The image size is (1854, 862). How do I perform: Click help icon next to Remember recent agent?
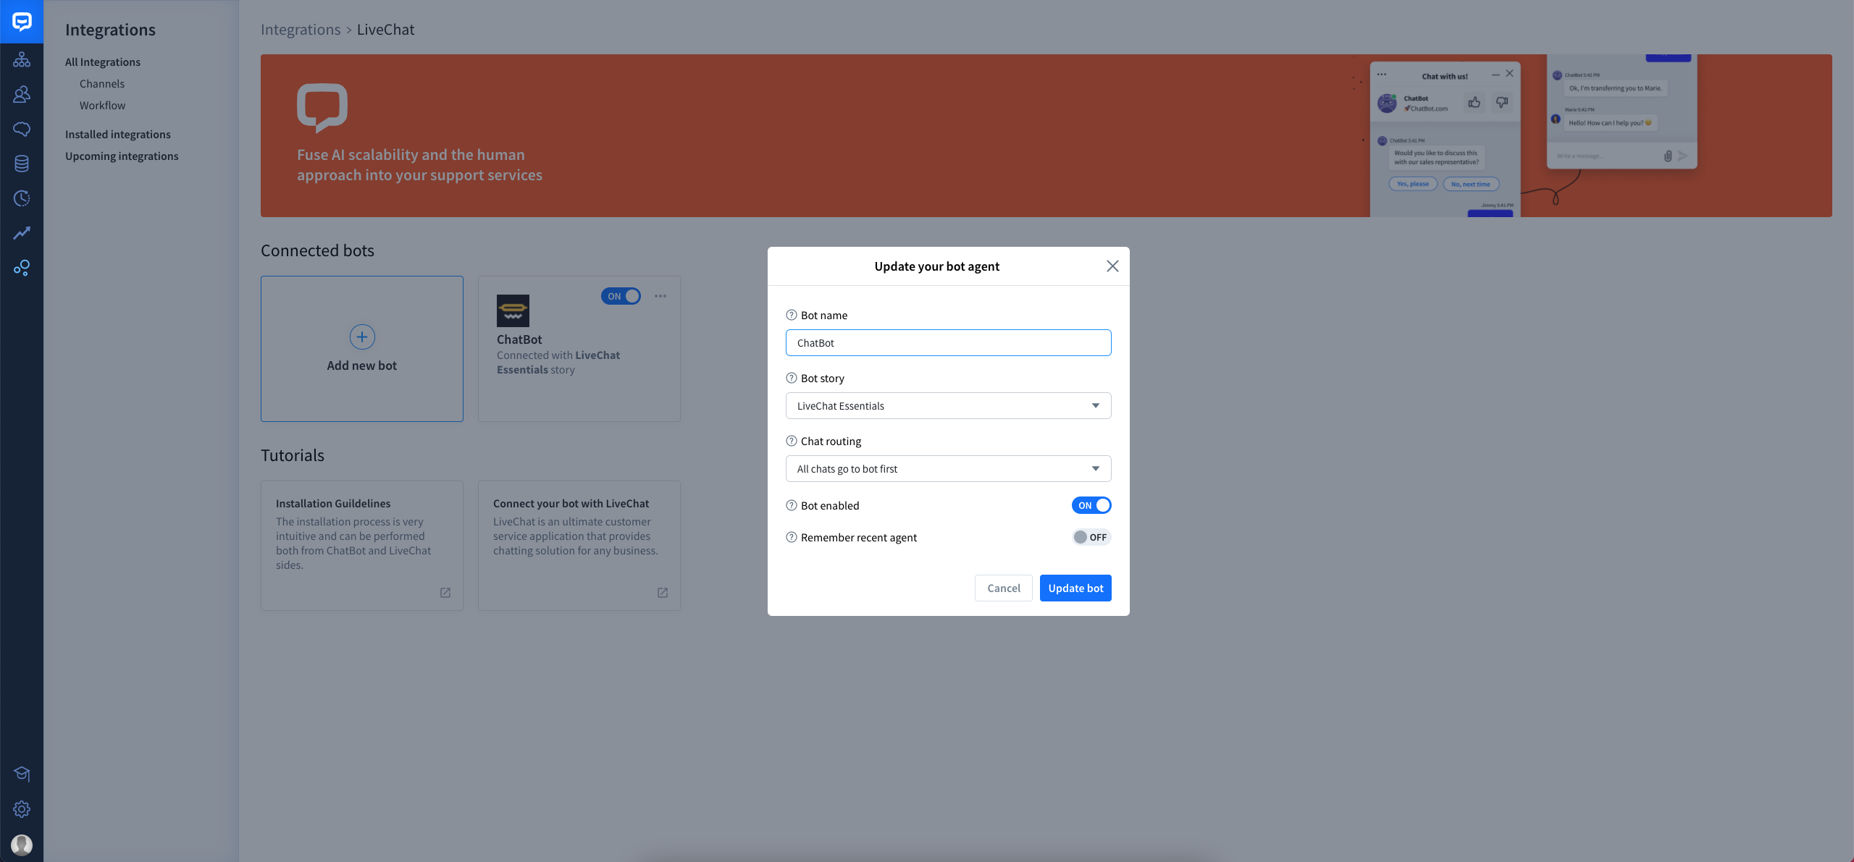click(x=792, y=537)
